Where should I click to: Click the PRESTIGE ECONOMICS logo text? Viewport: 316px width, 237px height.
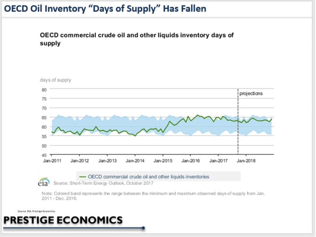(x=63, y=220)
